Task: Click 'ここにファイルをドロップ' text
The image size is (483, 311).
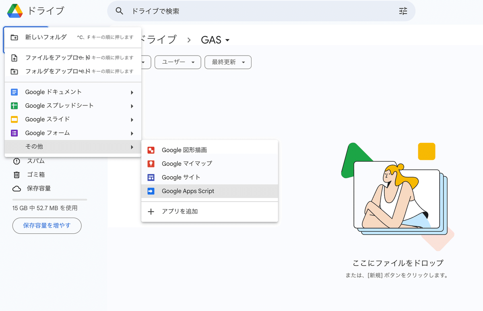Action: tap(398, 263)
